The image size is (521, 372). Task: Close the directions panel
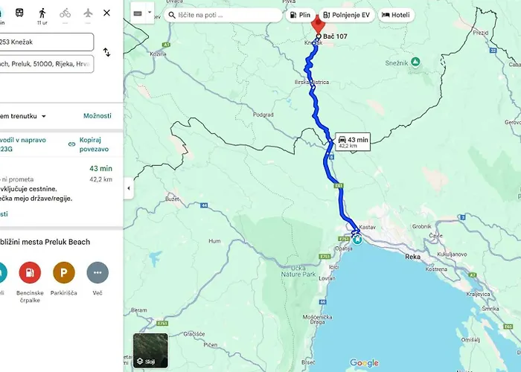click(x=107, y=13)
